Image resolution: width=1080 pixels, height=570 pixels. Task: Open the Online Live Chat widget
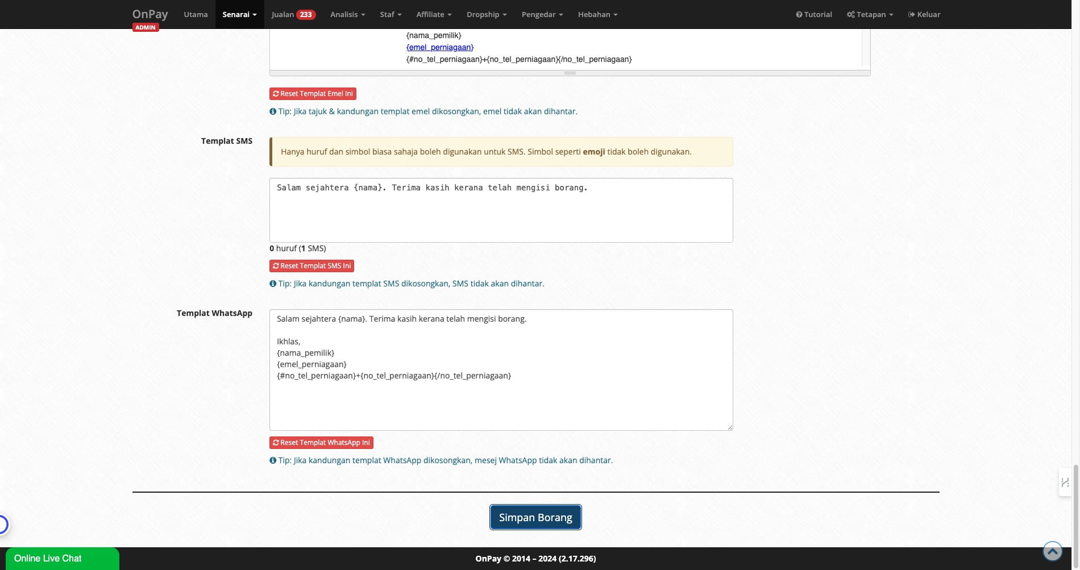63,559
